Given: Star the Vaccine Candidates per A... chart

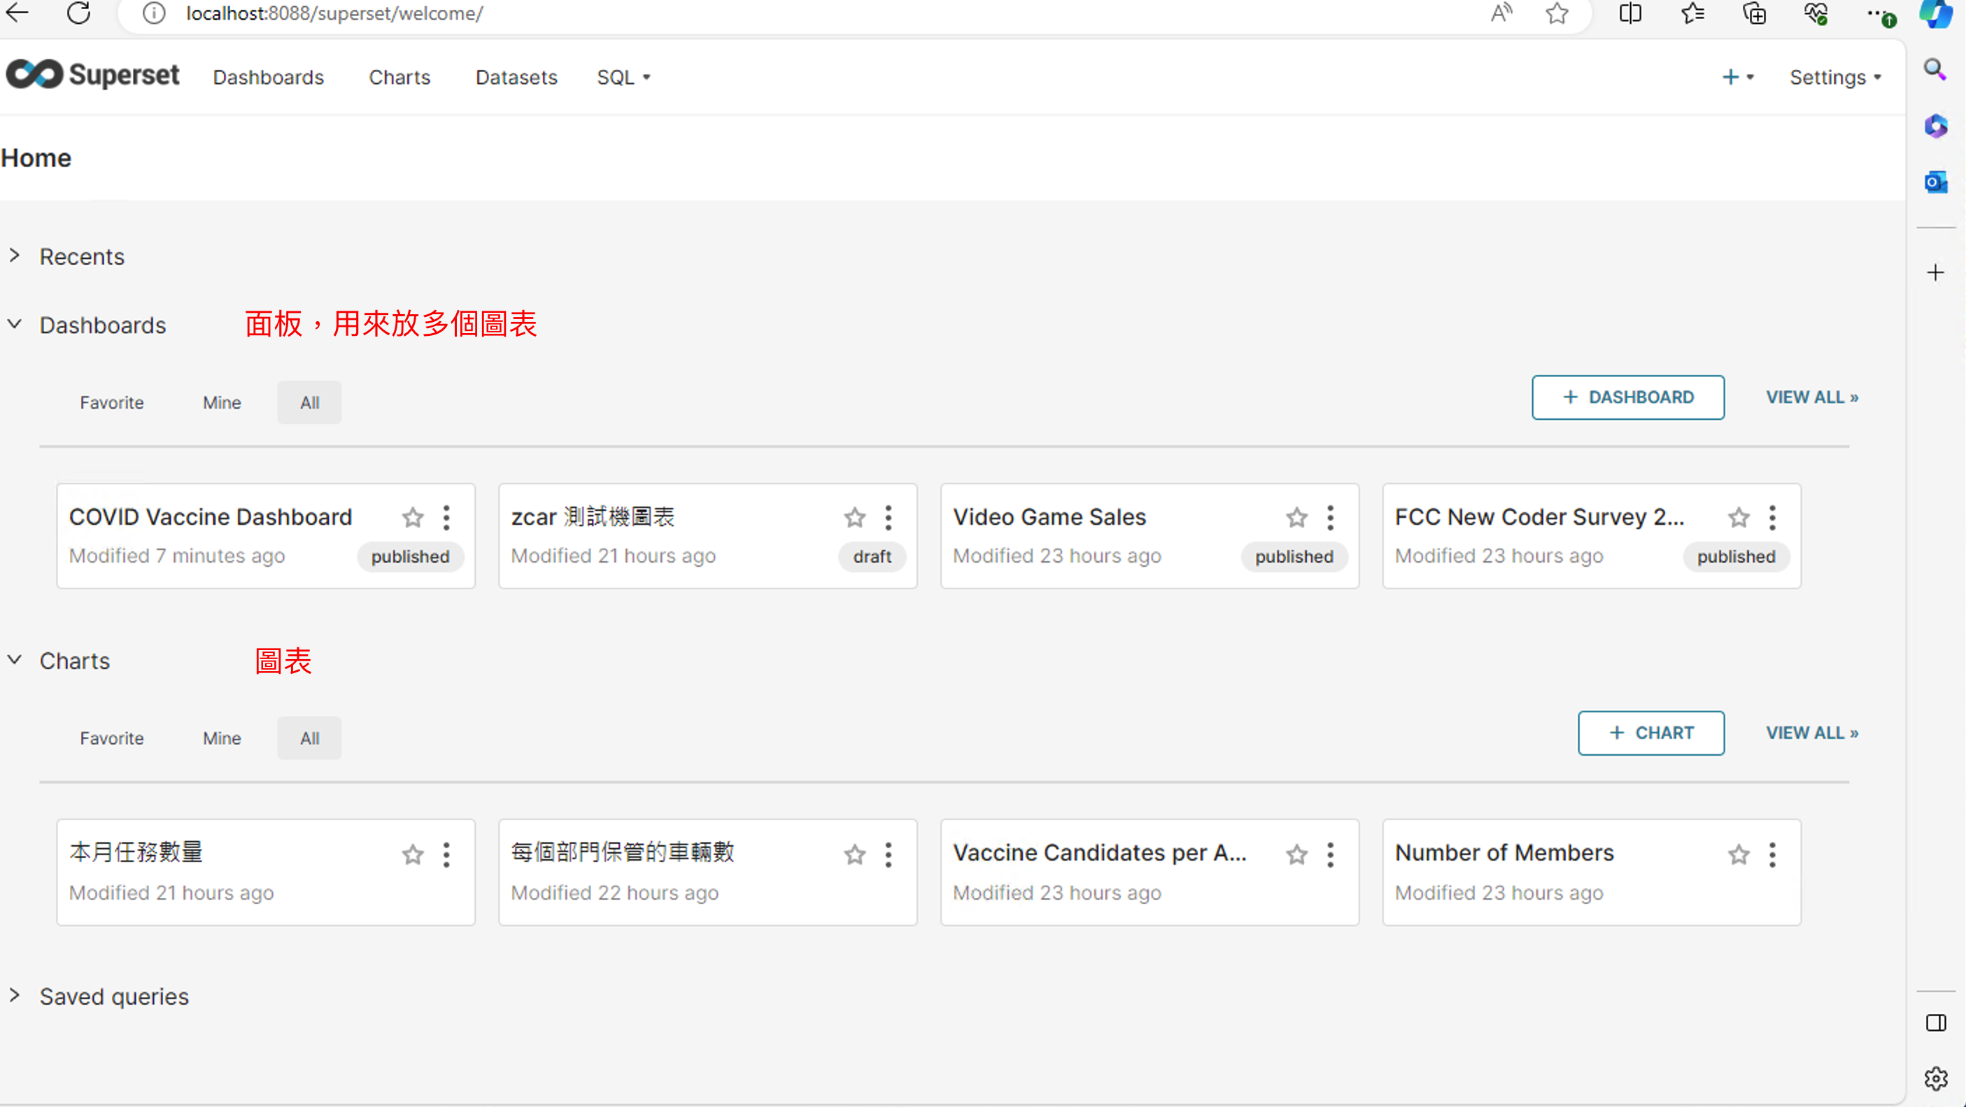Looking at the screenshot, I should pos(1296,854).
